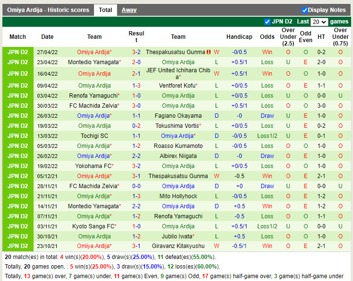Switch to the Away tab
The image size is (353, 281).
[129, 10]
